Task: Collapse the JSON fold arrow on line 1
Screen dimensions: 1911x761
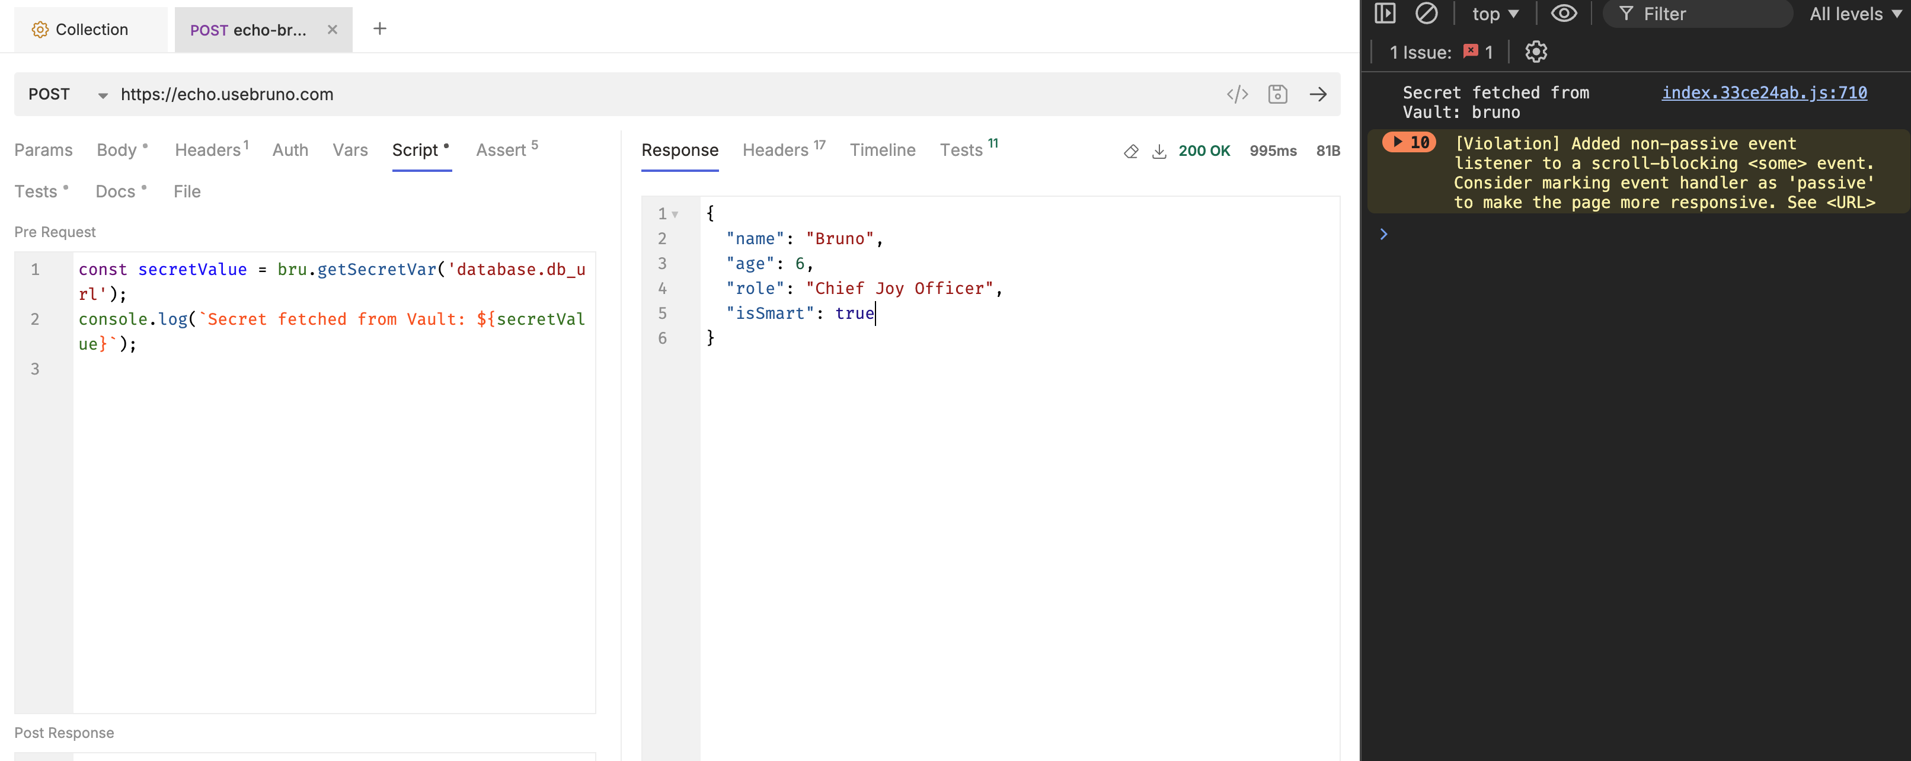Action: [675, 215]
